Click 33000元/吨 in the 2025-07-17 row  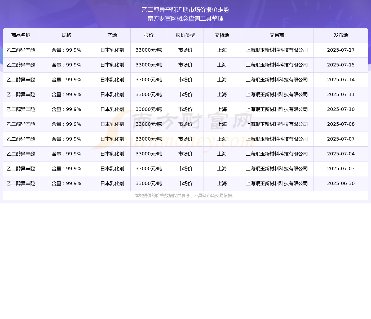pyautogui.click(x=149, y=50)
